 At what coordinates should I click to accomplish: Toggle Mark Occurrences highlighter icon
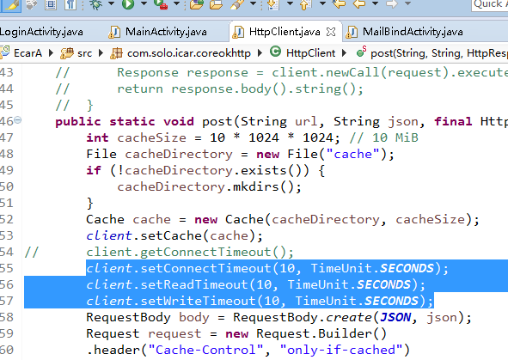[x=11, y=4]
